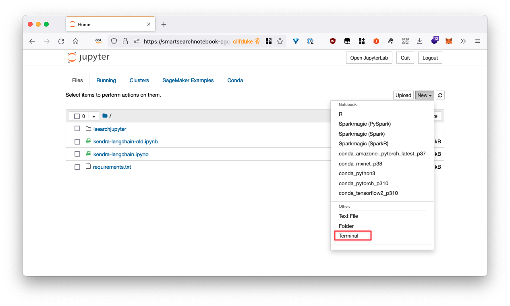
Task: Click the squares-plus extension icon
Action: (x=361, y=41)
